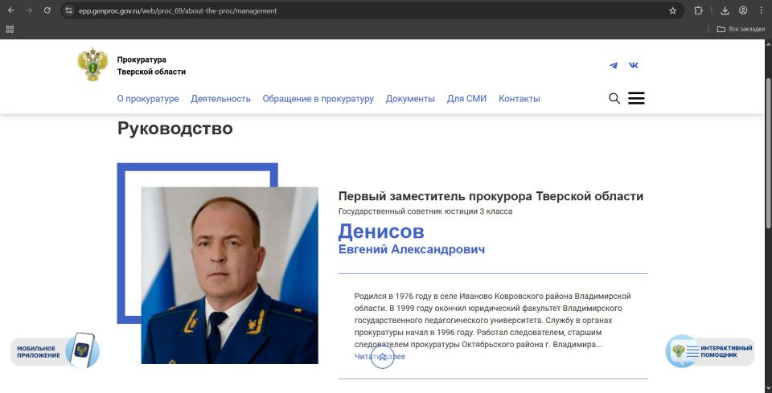Click the prosecutor's office emblem logo
772x393 pixels.
92,65
